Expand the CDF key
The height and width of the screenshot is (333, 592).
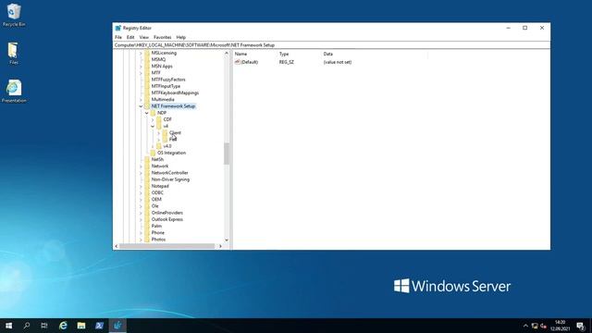pos(153,119)
